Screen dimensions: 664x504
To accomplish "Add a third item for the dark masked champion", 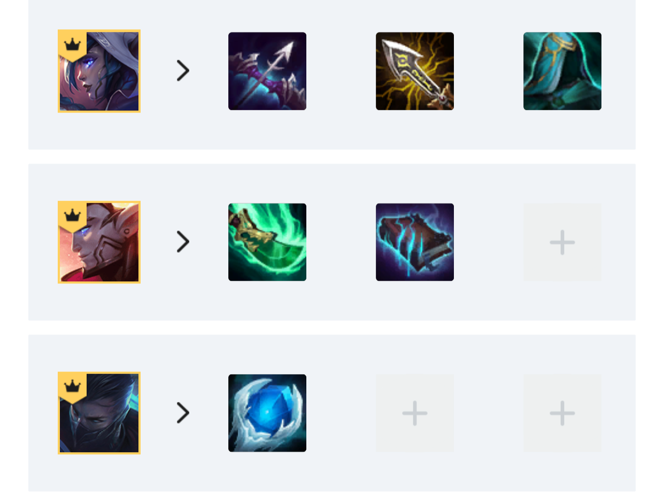I will point(562,413).
